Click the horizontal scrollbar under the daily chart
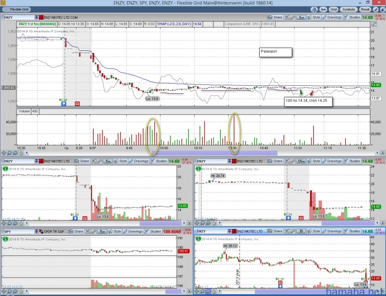This screenshot has width=386, height=296. tap(298, 292)
